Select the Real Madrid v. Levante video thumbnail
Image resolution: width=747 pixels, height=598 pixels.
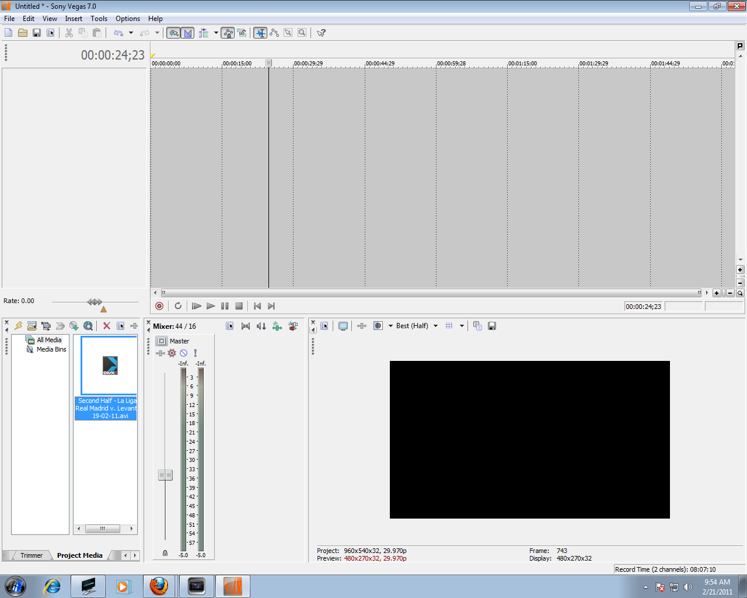[x=109, y=366]
